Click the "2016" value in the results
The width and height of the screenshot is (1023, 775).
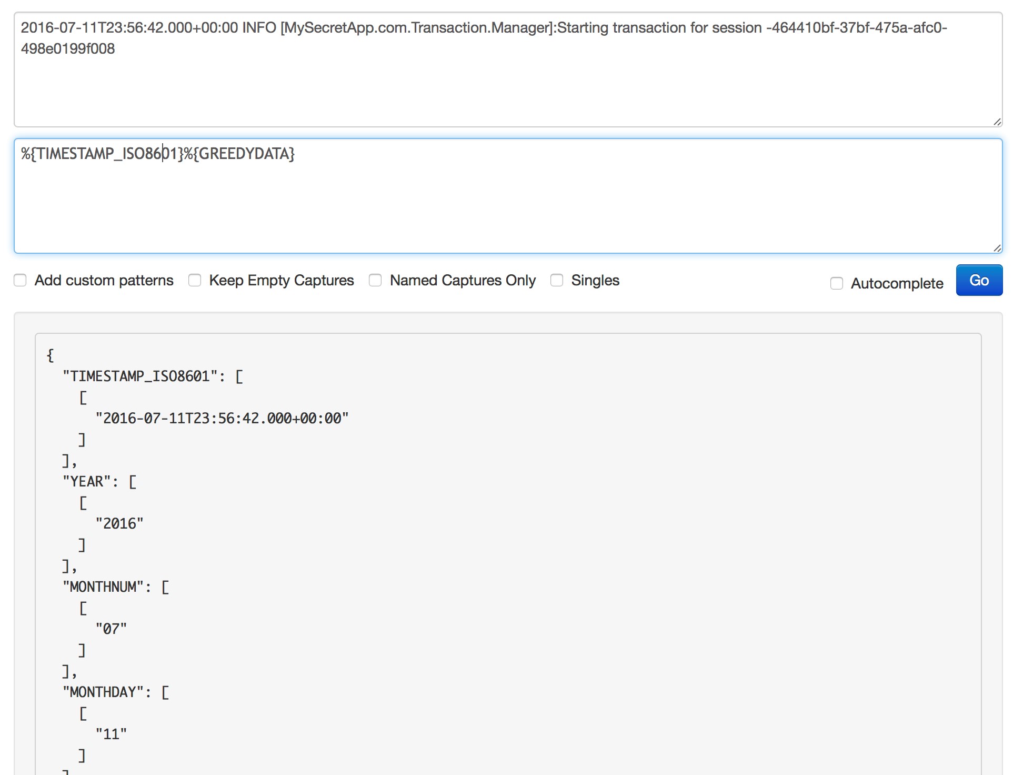pyautogui.click(x=119, y=524)
